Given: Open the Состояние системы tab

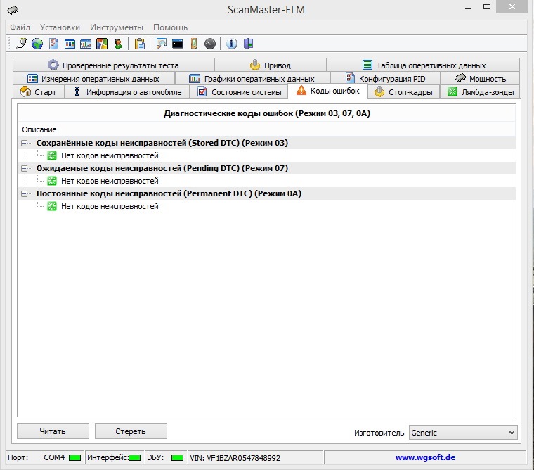Looking at the screenshot, I should tap(239, 91).
